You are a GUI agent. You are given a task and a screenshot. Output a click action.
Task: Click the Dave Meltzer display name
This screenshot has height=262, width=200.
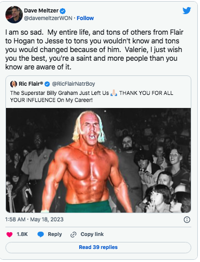click(41, 11)
